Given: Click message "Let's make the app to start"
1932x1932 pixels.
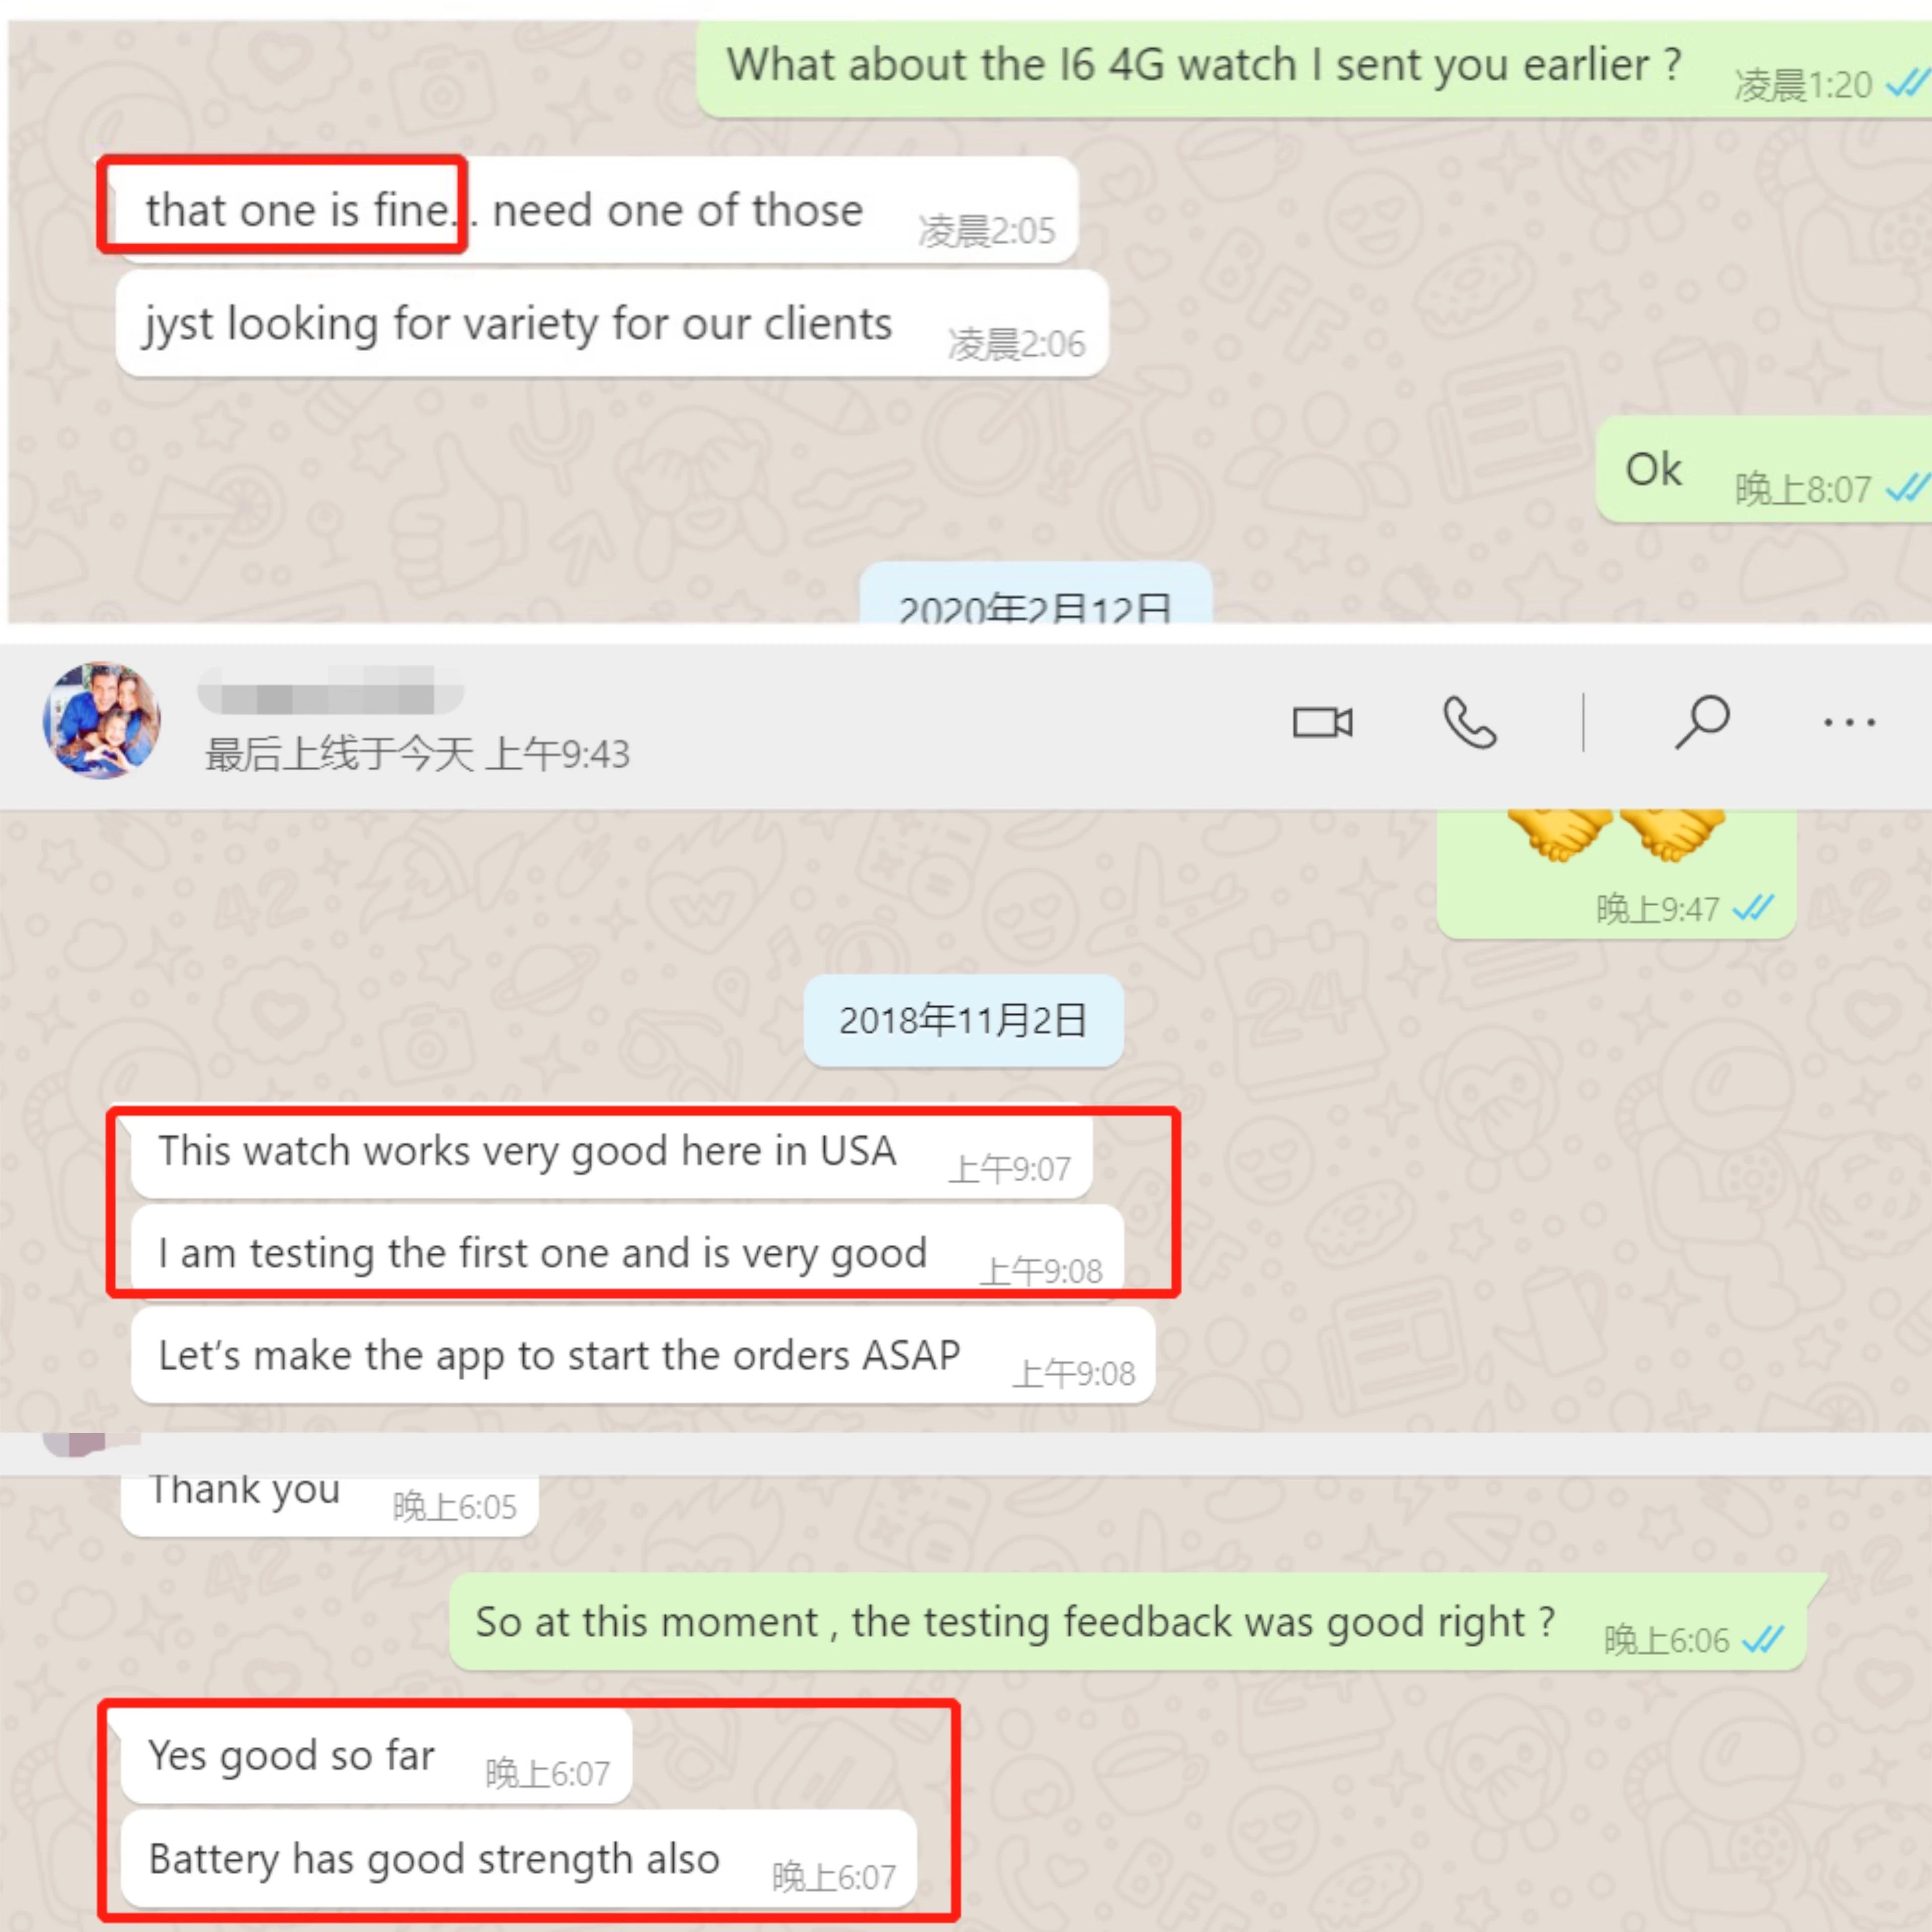Looking at the screenshot, I should pos(643,1356).
